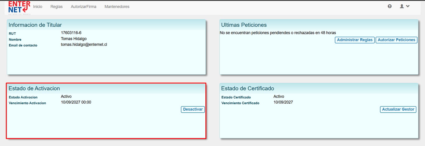
Task: Click the Email de contacto label
Action: tap(23, 45)
